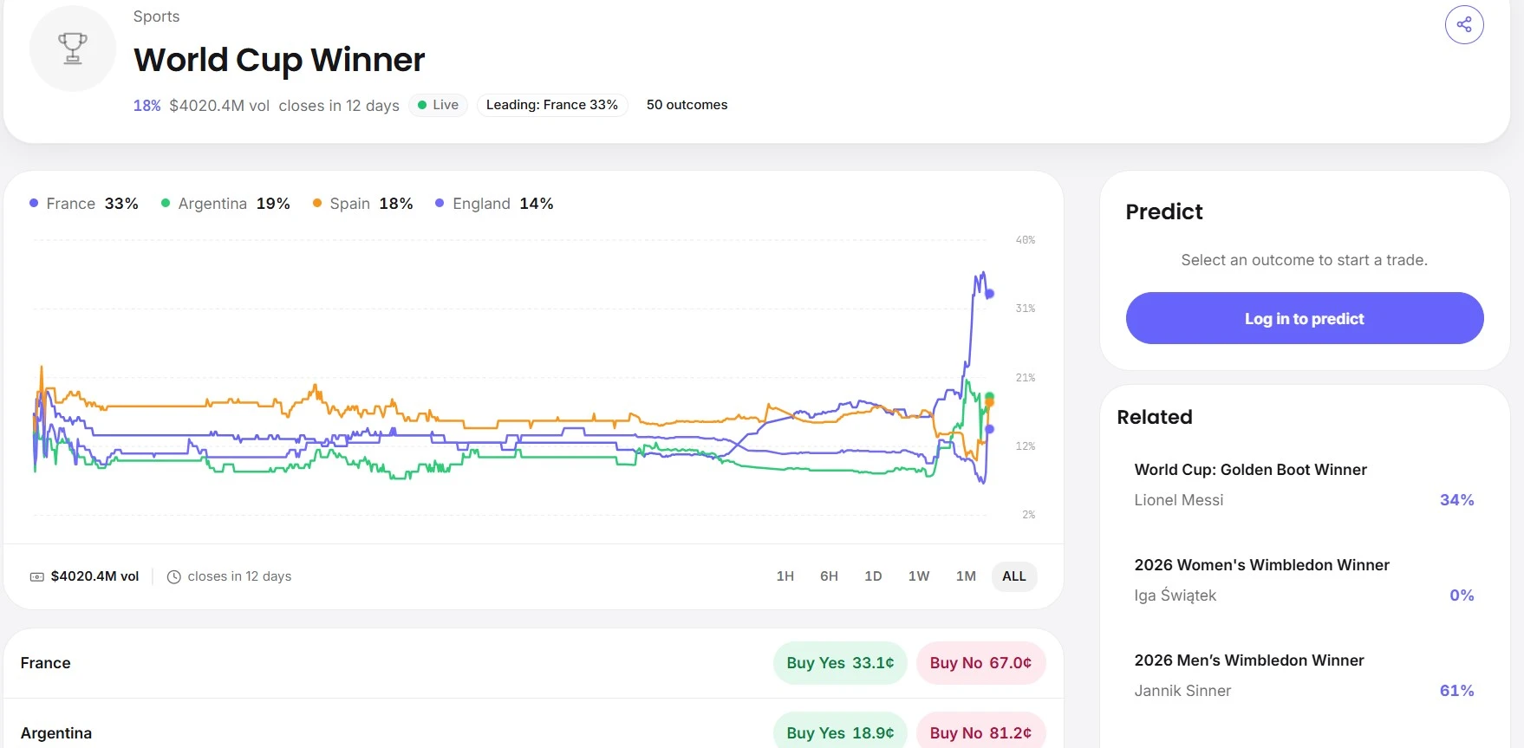Switch chart to 1W range

pyautogui.click(x=919, y=576)
